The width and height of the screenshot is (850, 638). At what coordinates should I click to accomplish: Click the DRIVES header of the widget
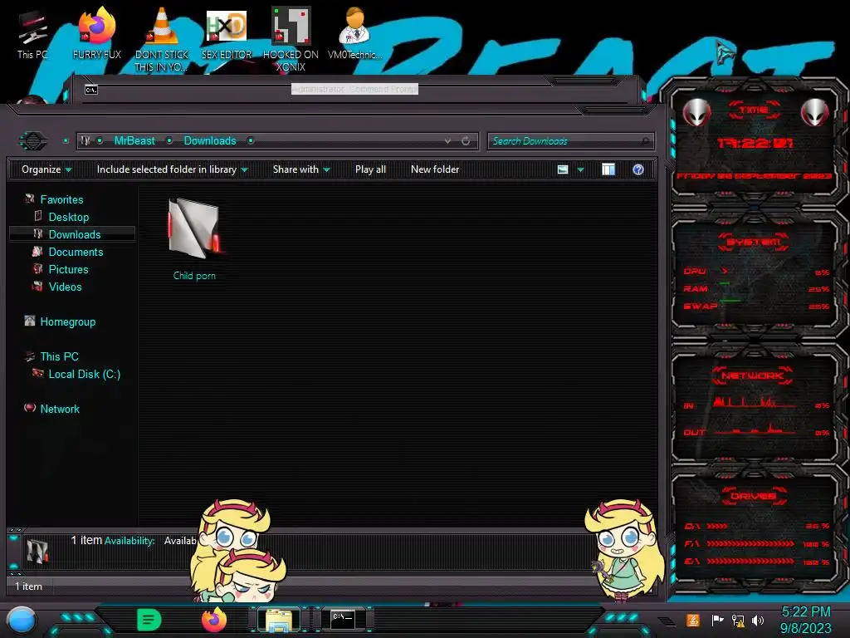coord(754,496)
